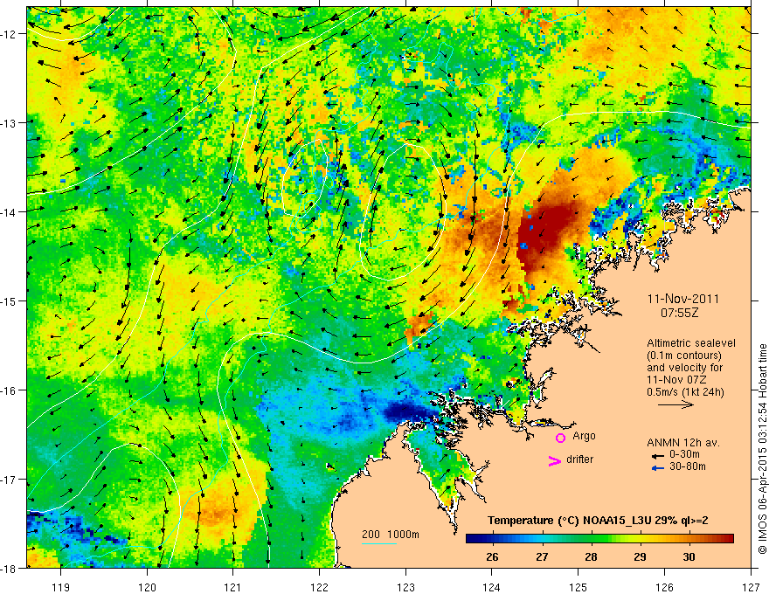Screen dimensions: 769x594
Task: Click the '200 1000m' contour label
Action: [x=391, y=535]
